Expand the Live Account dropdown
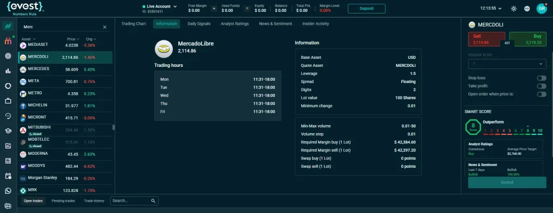 pyautogui.click(x=160, y=6)
